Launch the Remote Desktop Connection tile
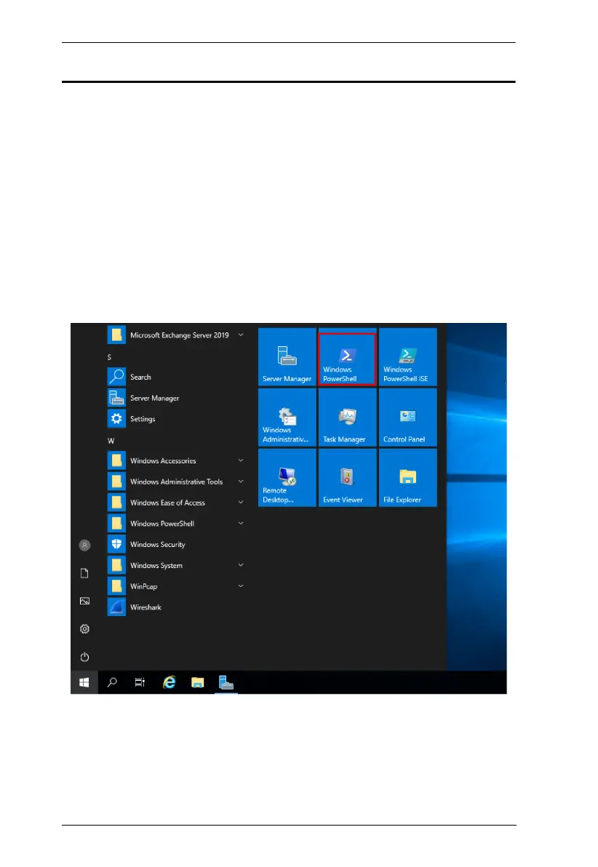Viewport: 598px width, 867px height. 287,477
